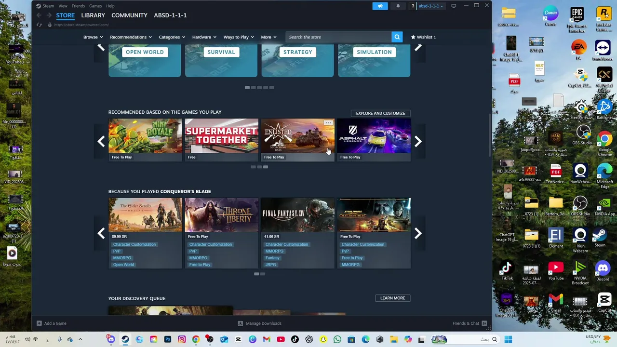Image resolution: width=617 pixels, height=347 pixels.
Task: Select the STORE tab
Action: [x=66, y=15]
